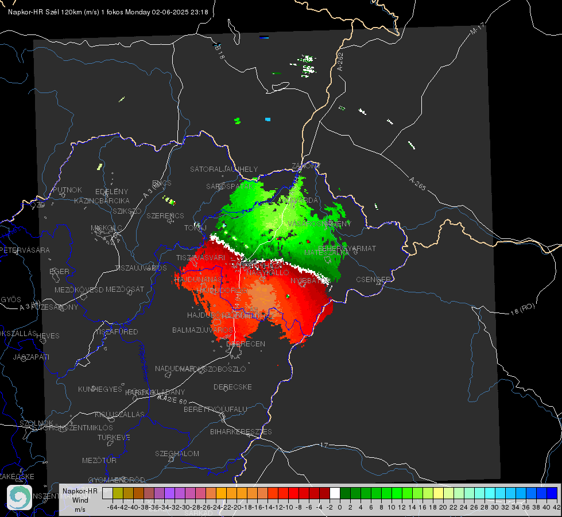Select the ZÁHONY label

tap(306, 166)
